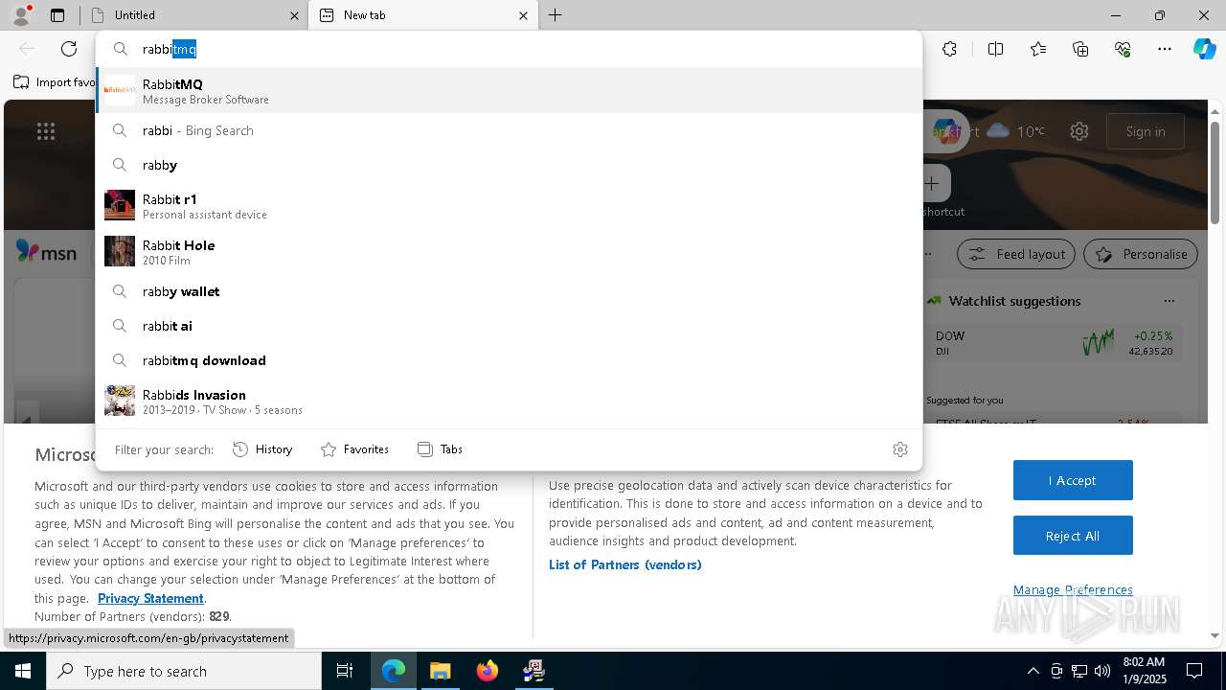This screenshot has height=690, width=1226.
Task: Open Browser essentials icon
Action: tap(1123, 49)
